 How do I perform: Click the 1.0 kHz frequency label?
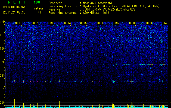click(2, 49)
